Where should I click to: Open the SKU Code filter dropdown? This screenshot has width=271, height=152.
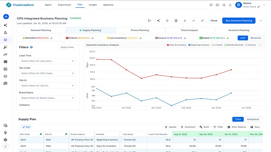click(47, 73)
